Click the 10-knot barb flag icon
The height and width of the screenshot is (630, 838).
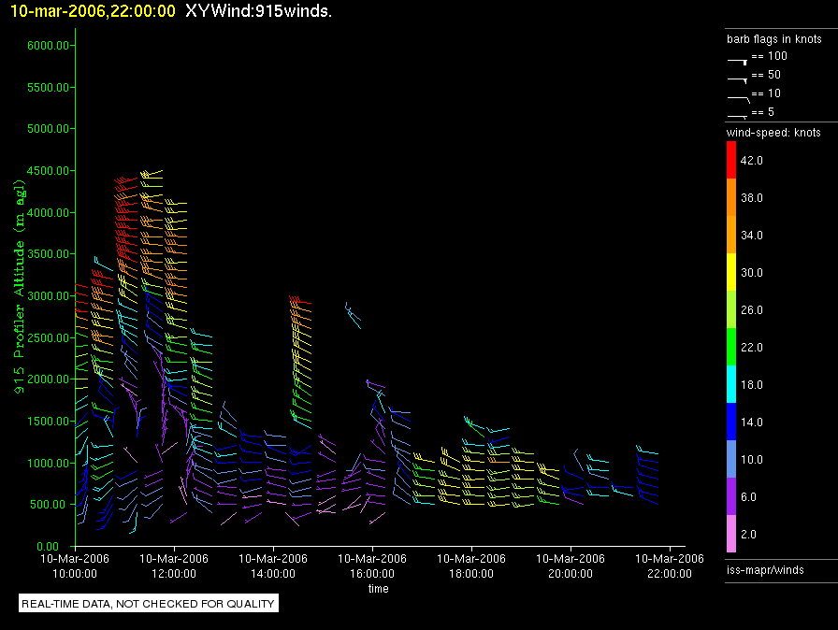click(738, 96)
